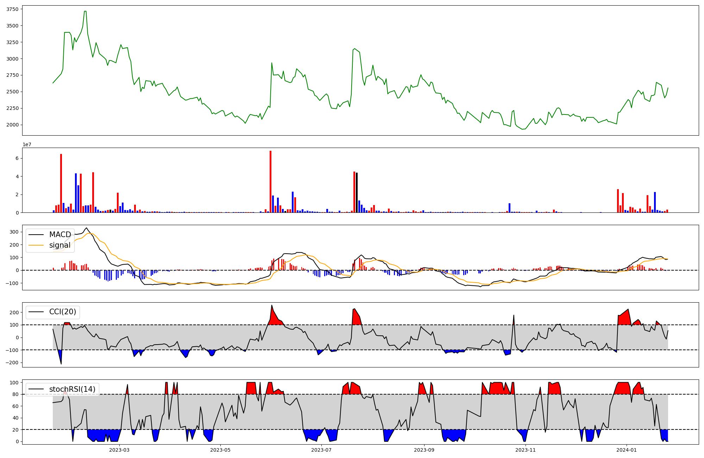Click the highest peak of green price line
The height and width of the screenshot is (458, 704).
85,12
